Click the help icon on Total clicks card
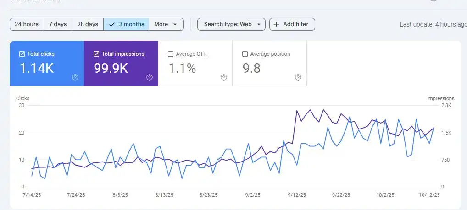The width and height of the screenshot is (467, 210). 75,77
